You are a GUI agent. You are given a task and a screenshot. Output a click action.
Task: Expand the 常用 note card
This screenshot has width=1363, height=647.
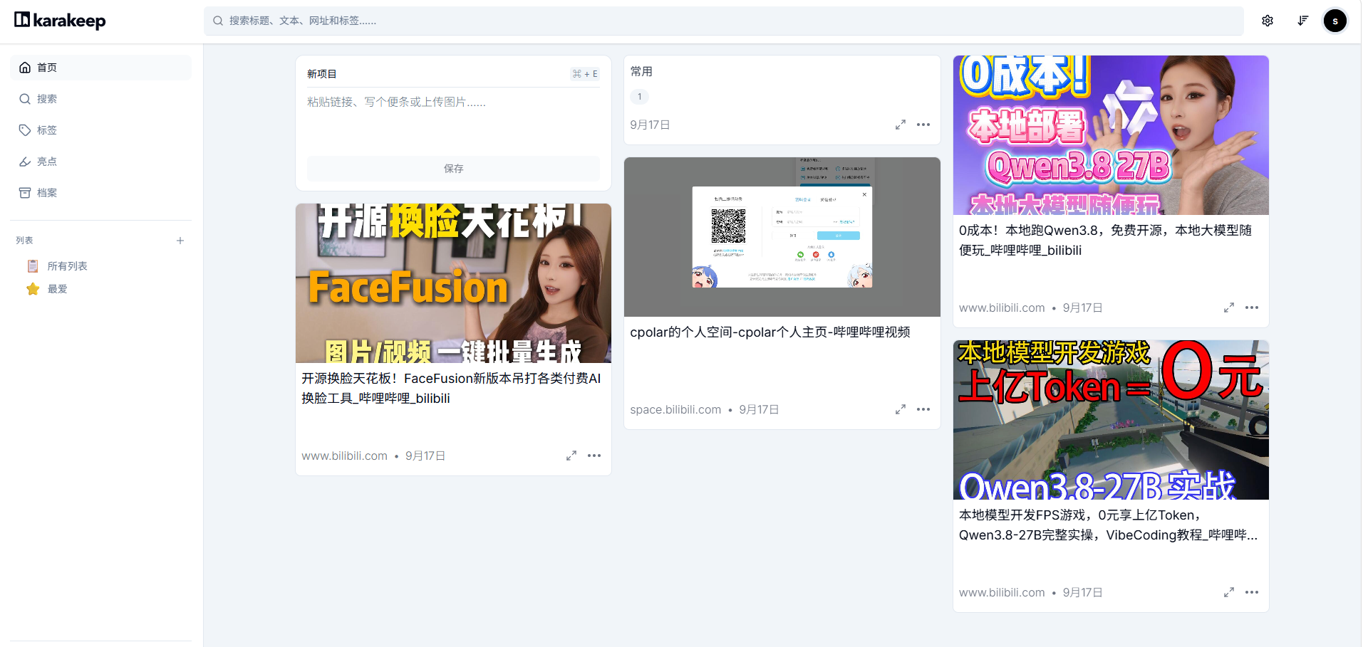point(901,125)
